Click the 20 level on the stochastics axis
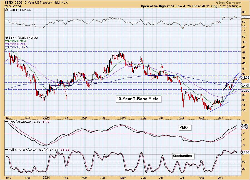 [244, 169]
